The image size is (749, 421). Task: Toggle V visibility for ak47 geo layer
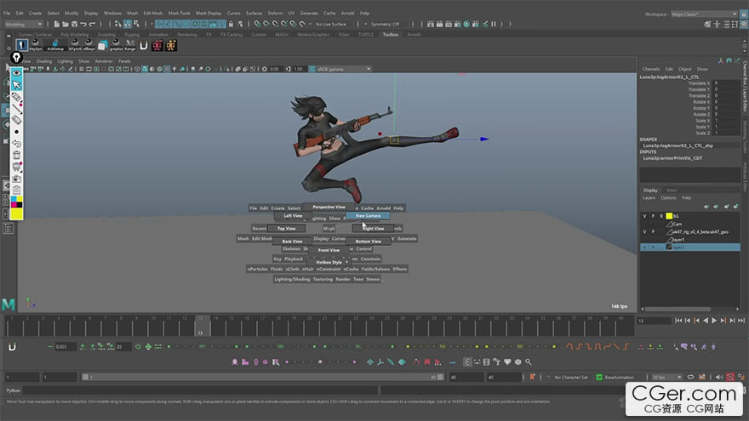tap(644, 232)
